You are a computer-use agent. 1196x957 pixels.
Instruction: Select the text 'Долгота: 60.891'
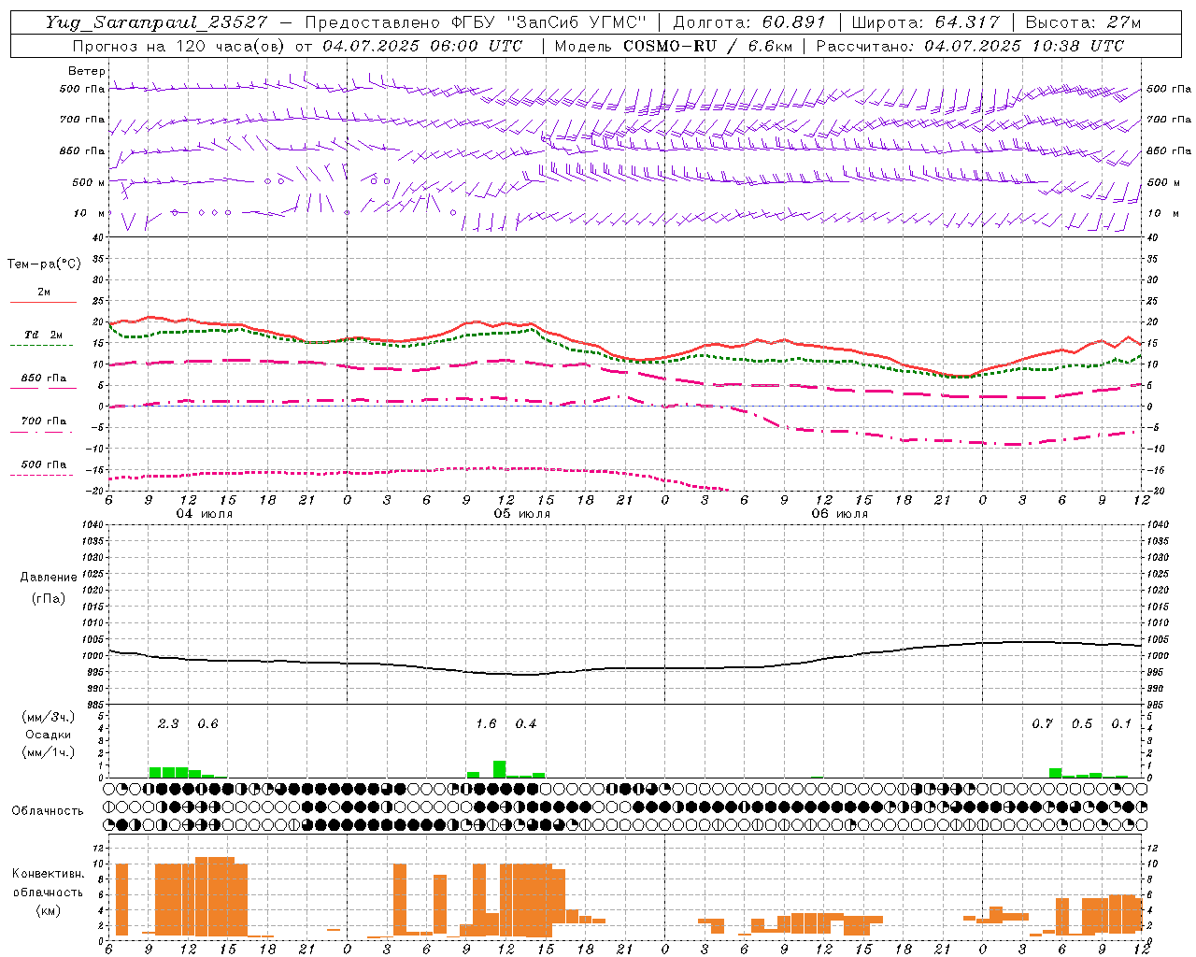[x=749, y=22]
